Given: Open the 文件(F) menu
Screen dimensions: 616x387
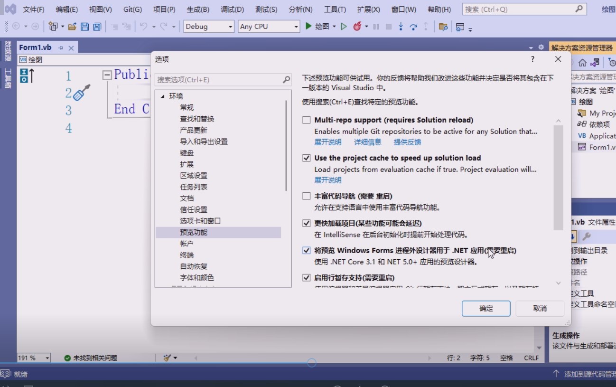Looking at the screenshot, I should (x=34, y=9).
